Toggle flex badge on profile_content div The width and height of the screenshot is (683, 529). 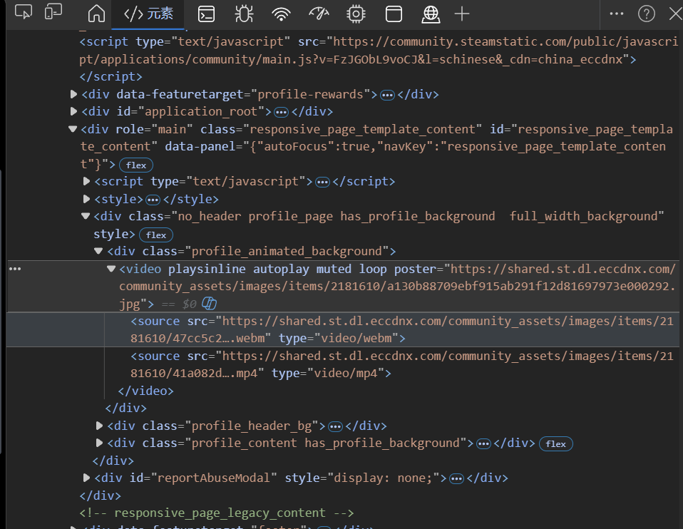tap(556, 444)
